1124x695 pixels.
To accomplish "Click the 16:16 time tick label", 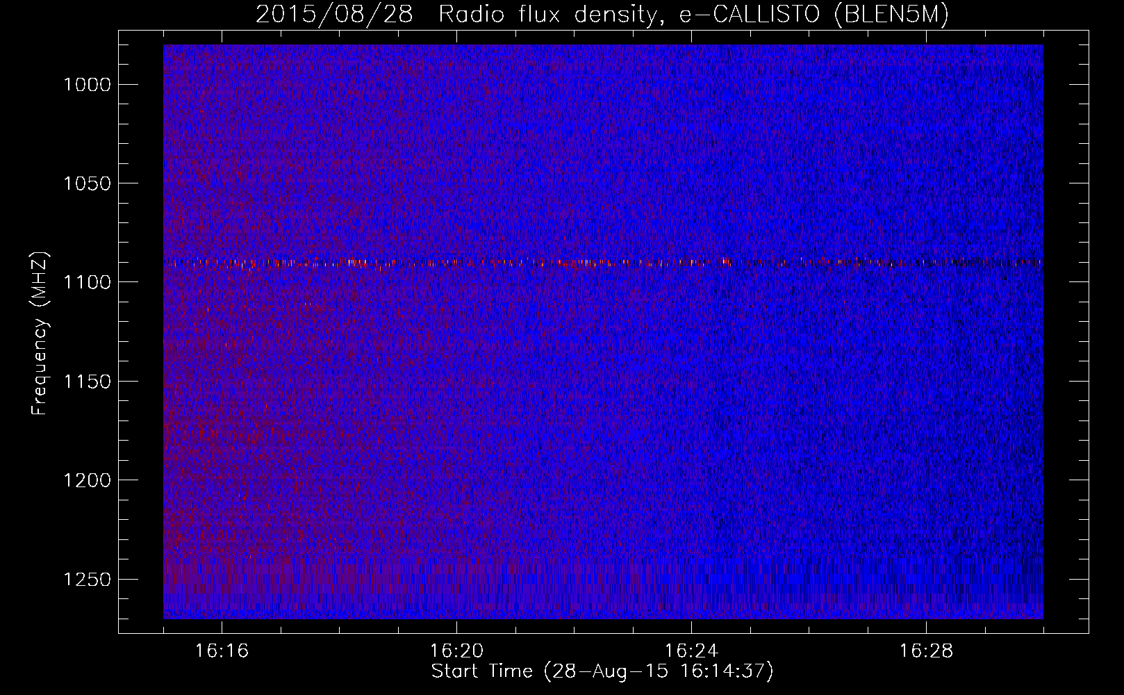I will coord(222,651).
